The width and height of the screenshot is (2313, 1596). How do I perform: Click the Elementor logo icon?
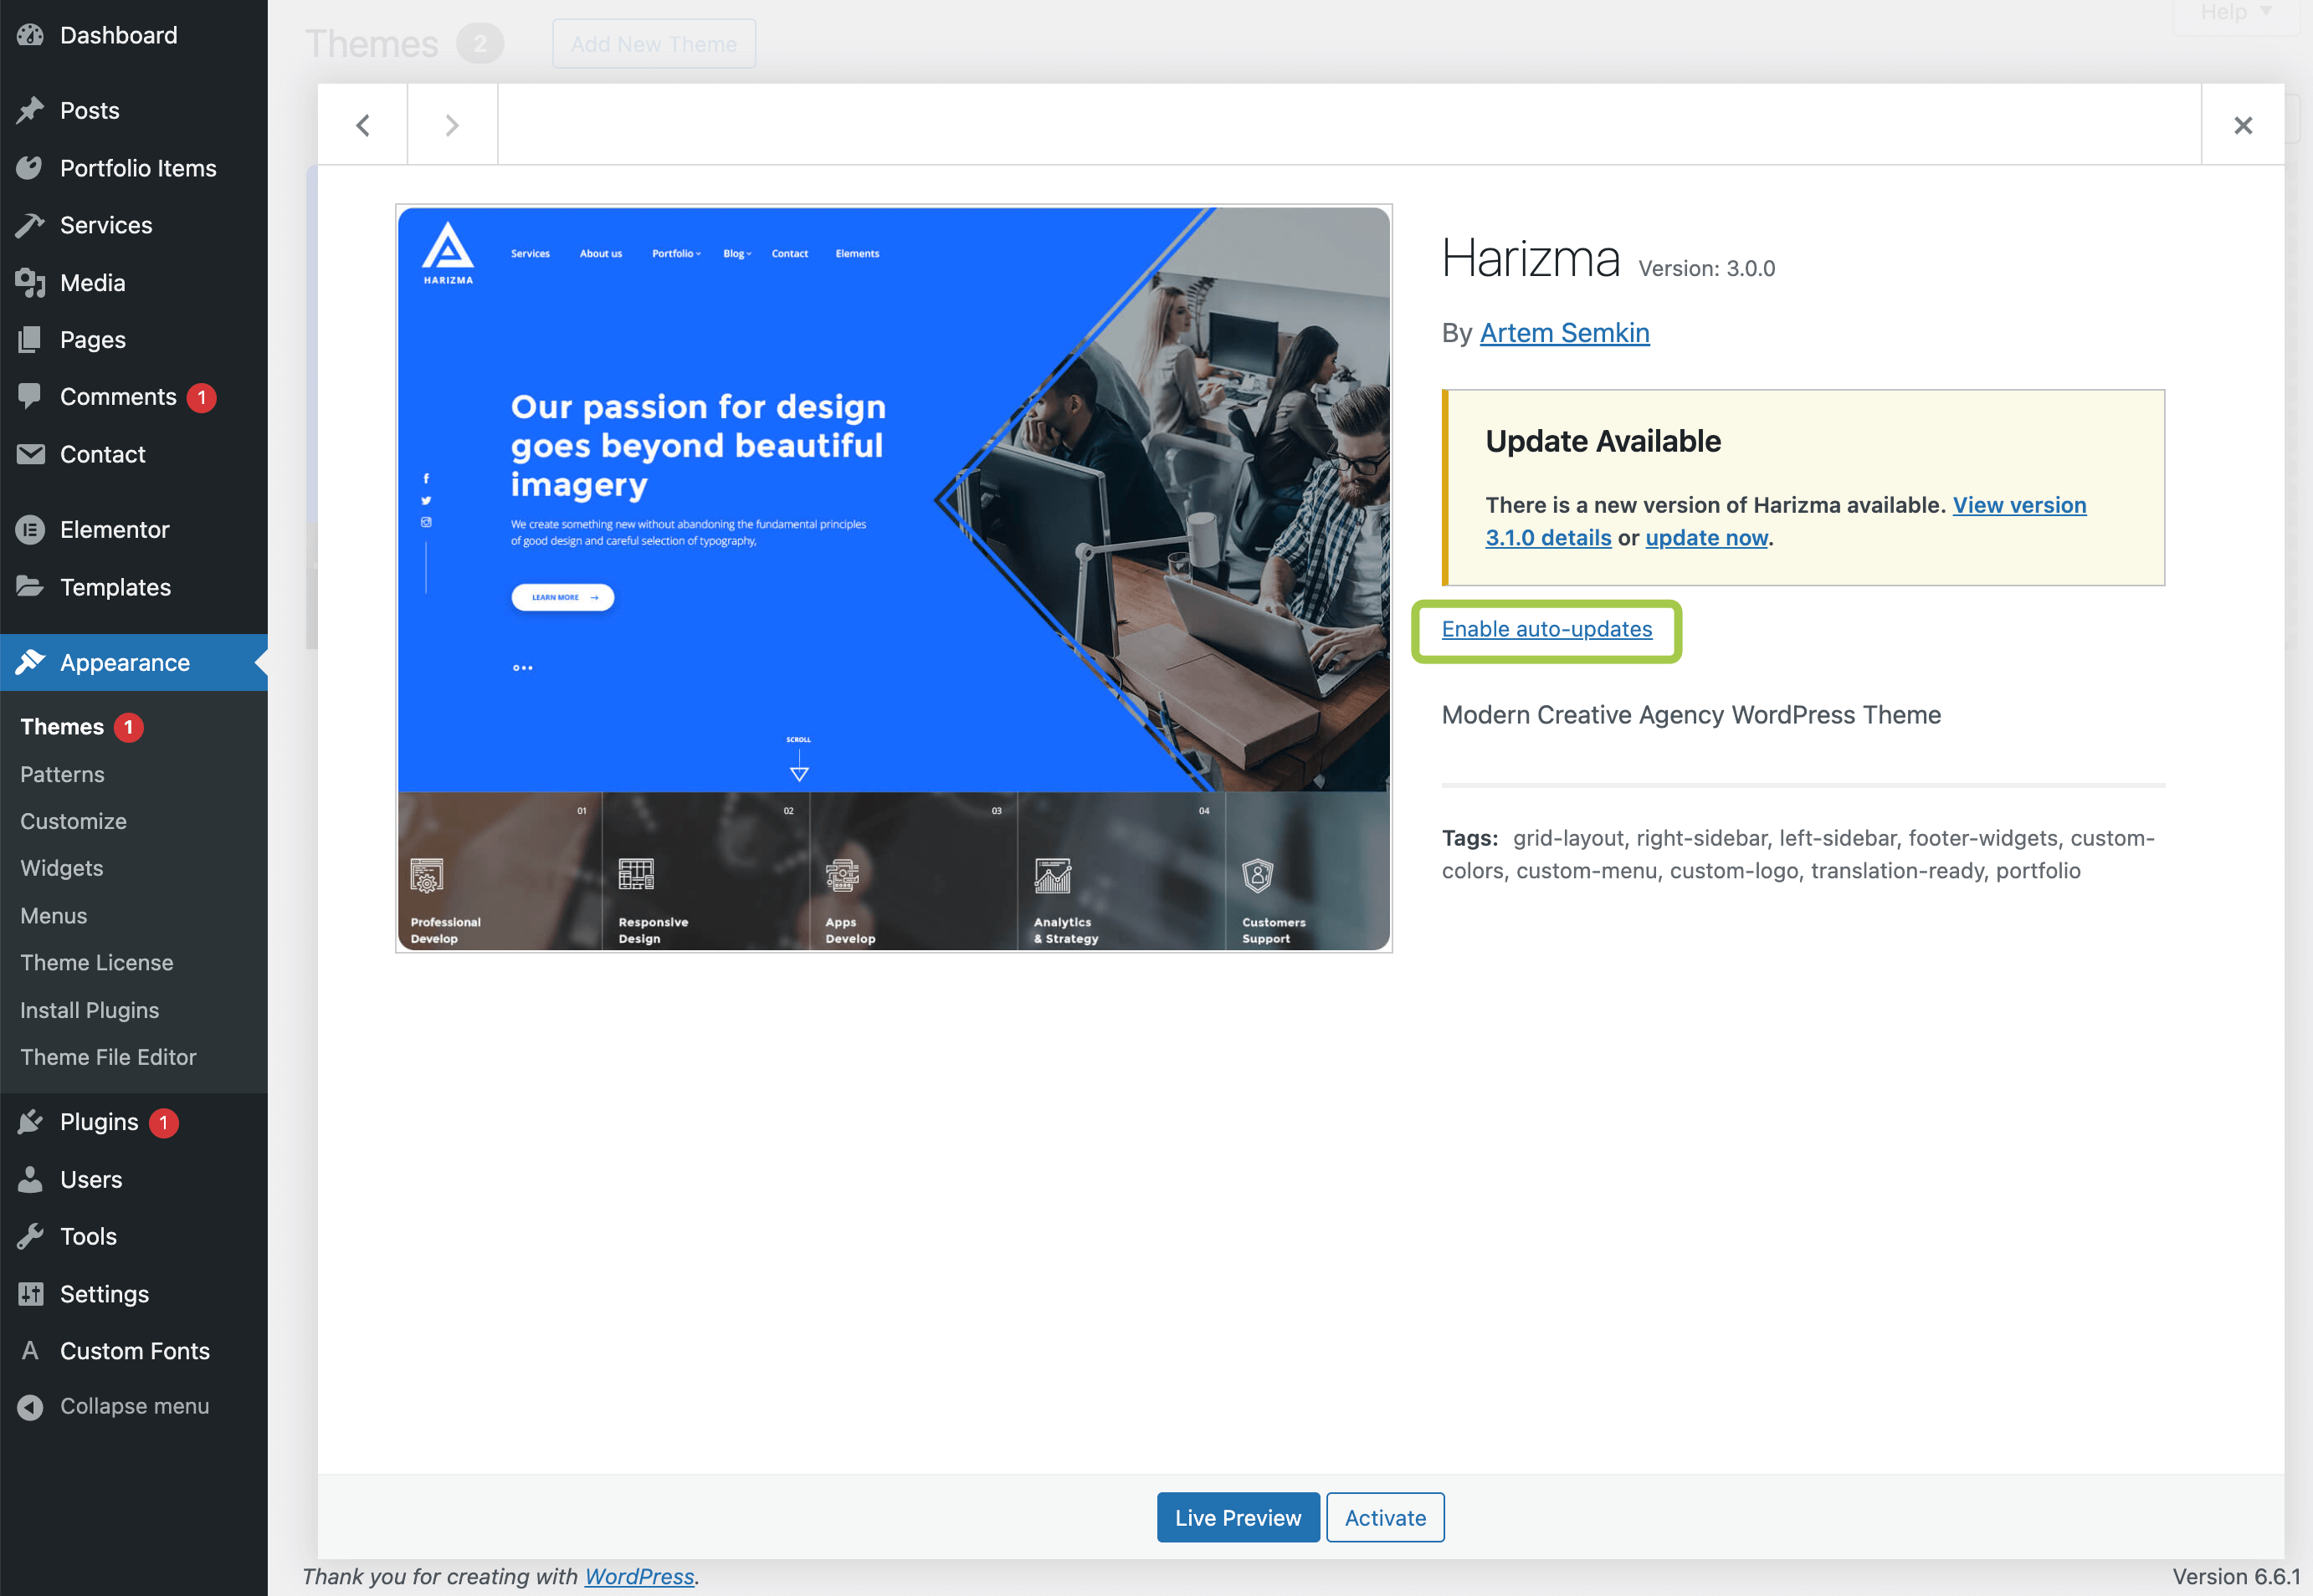pyautogui.click(x=30, y=530)
